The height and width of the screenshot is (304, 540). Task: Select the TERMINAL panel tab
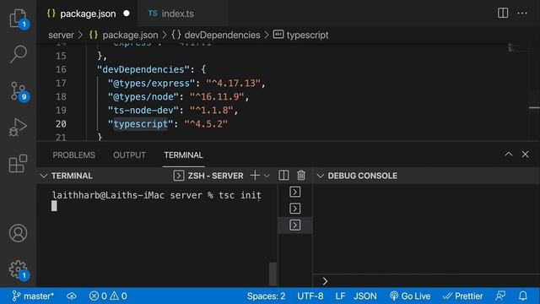[x=184, y=155]
